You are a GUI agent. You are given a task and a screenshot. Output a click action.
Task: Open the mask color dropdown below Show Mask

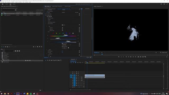coord(67,45)
